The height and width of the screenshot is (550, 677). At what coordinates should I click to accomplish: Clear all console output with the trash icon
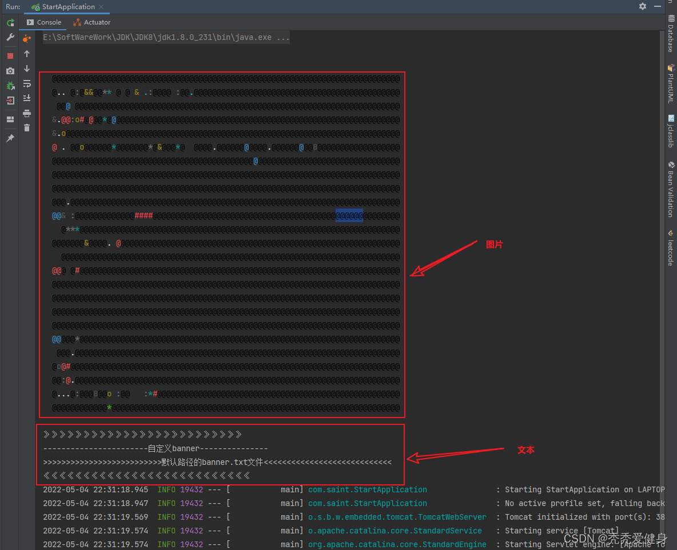pos(27,128)
